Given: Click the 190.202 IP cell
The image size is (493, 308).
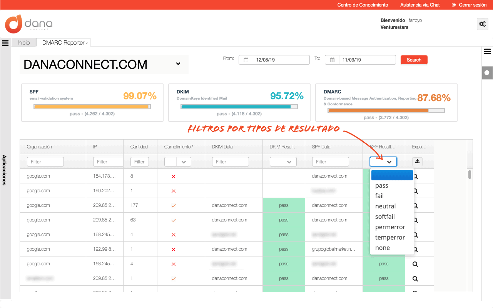Looking at the screenshot, I should click(105, 191).
